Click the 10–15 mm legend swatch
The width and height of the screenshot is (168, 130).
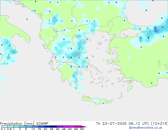click(35, 127)
